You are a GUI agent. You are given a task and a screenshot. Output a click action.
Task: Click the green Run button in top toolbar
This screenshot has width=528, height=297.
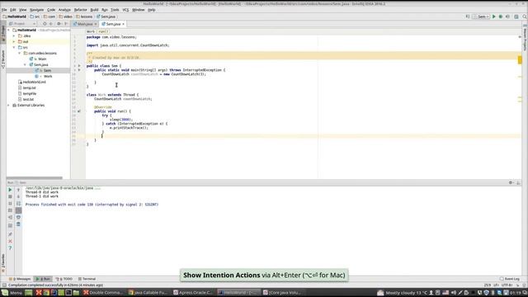click(x=493, y=16)
